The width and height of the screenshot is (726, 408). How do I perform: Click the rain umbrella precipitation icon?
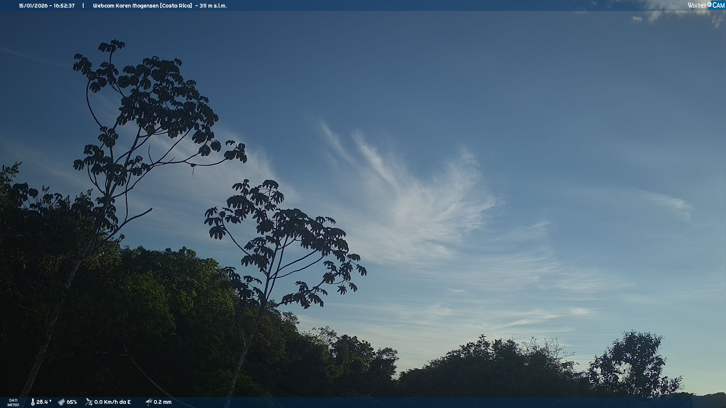coord(149,402)
